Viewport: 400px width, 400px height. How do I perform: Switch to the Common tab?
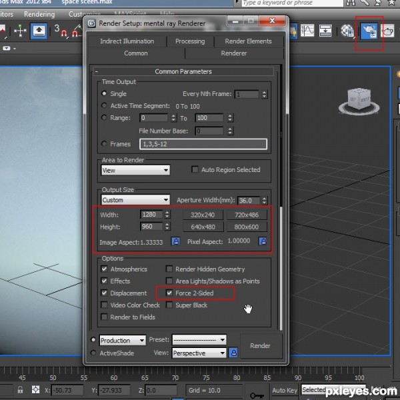click(x=136, y=53)
